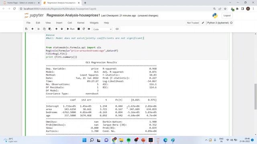
Task: Open the tab search chevron
Action: tap(230, 3)
